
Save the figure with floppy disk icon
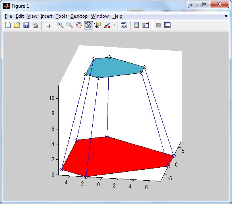click(x=26, y=25)
